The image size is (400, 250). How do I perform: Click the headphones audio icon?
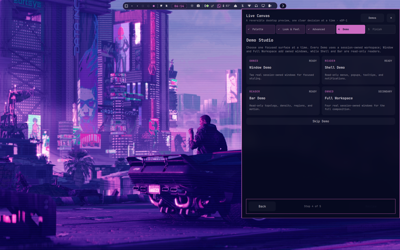[x=256, y=6]
